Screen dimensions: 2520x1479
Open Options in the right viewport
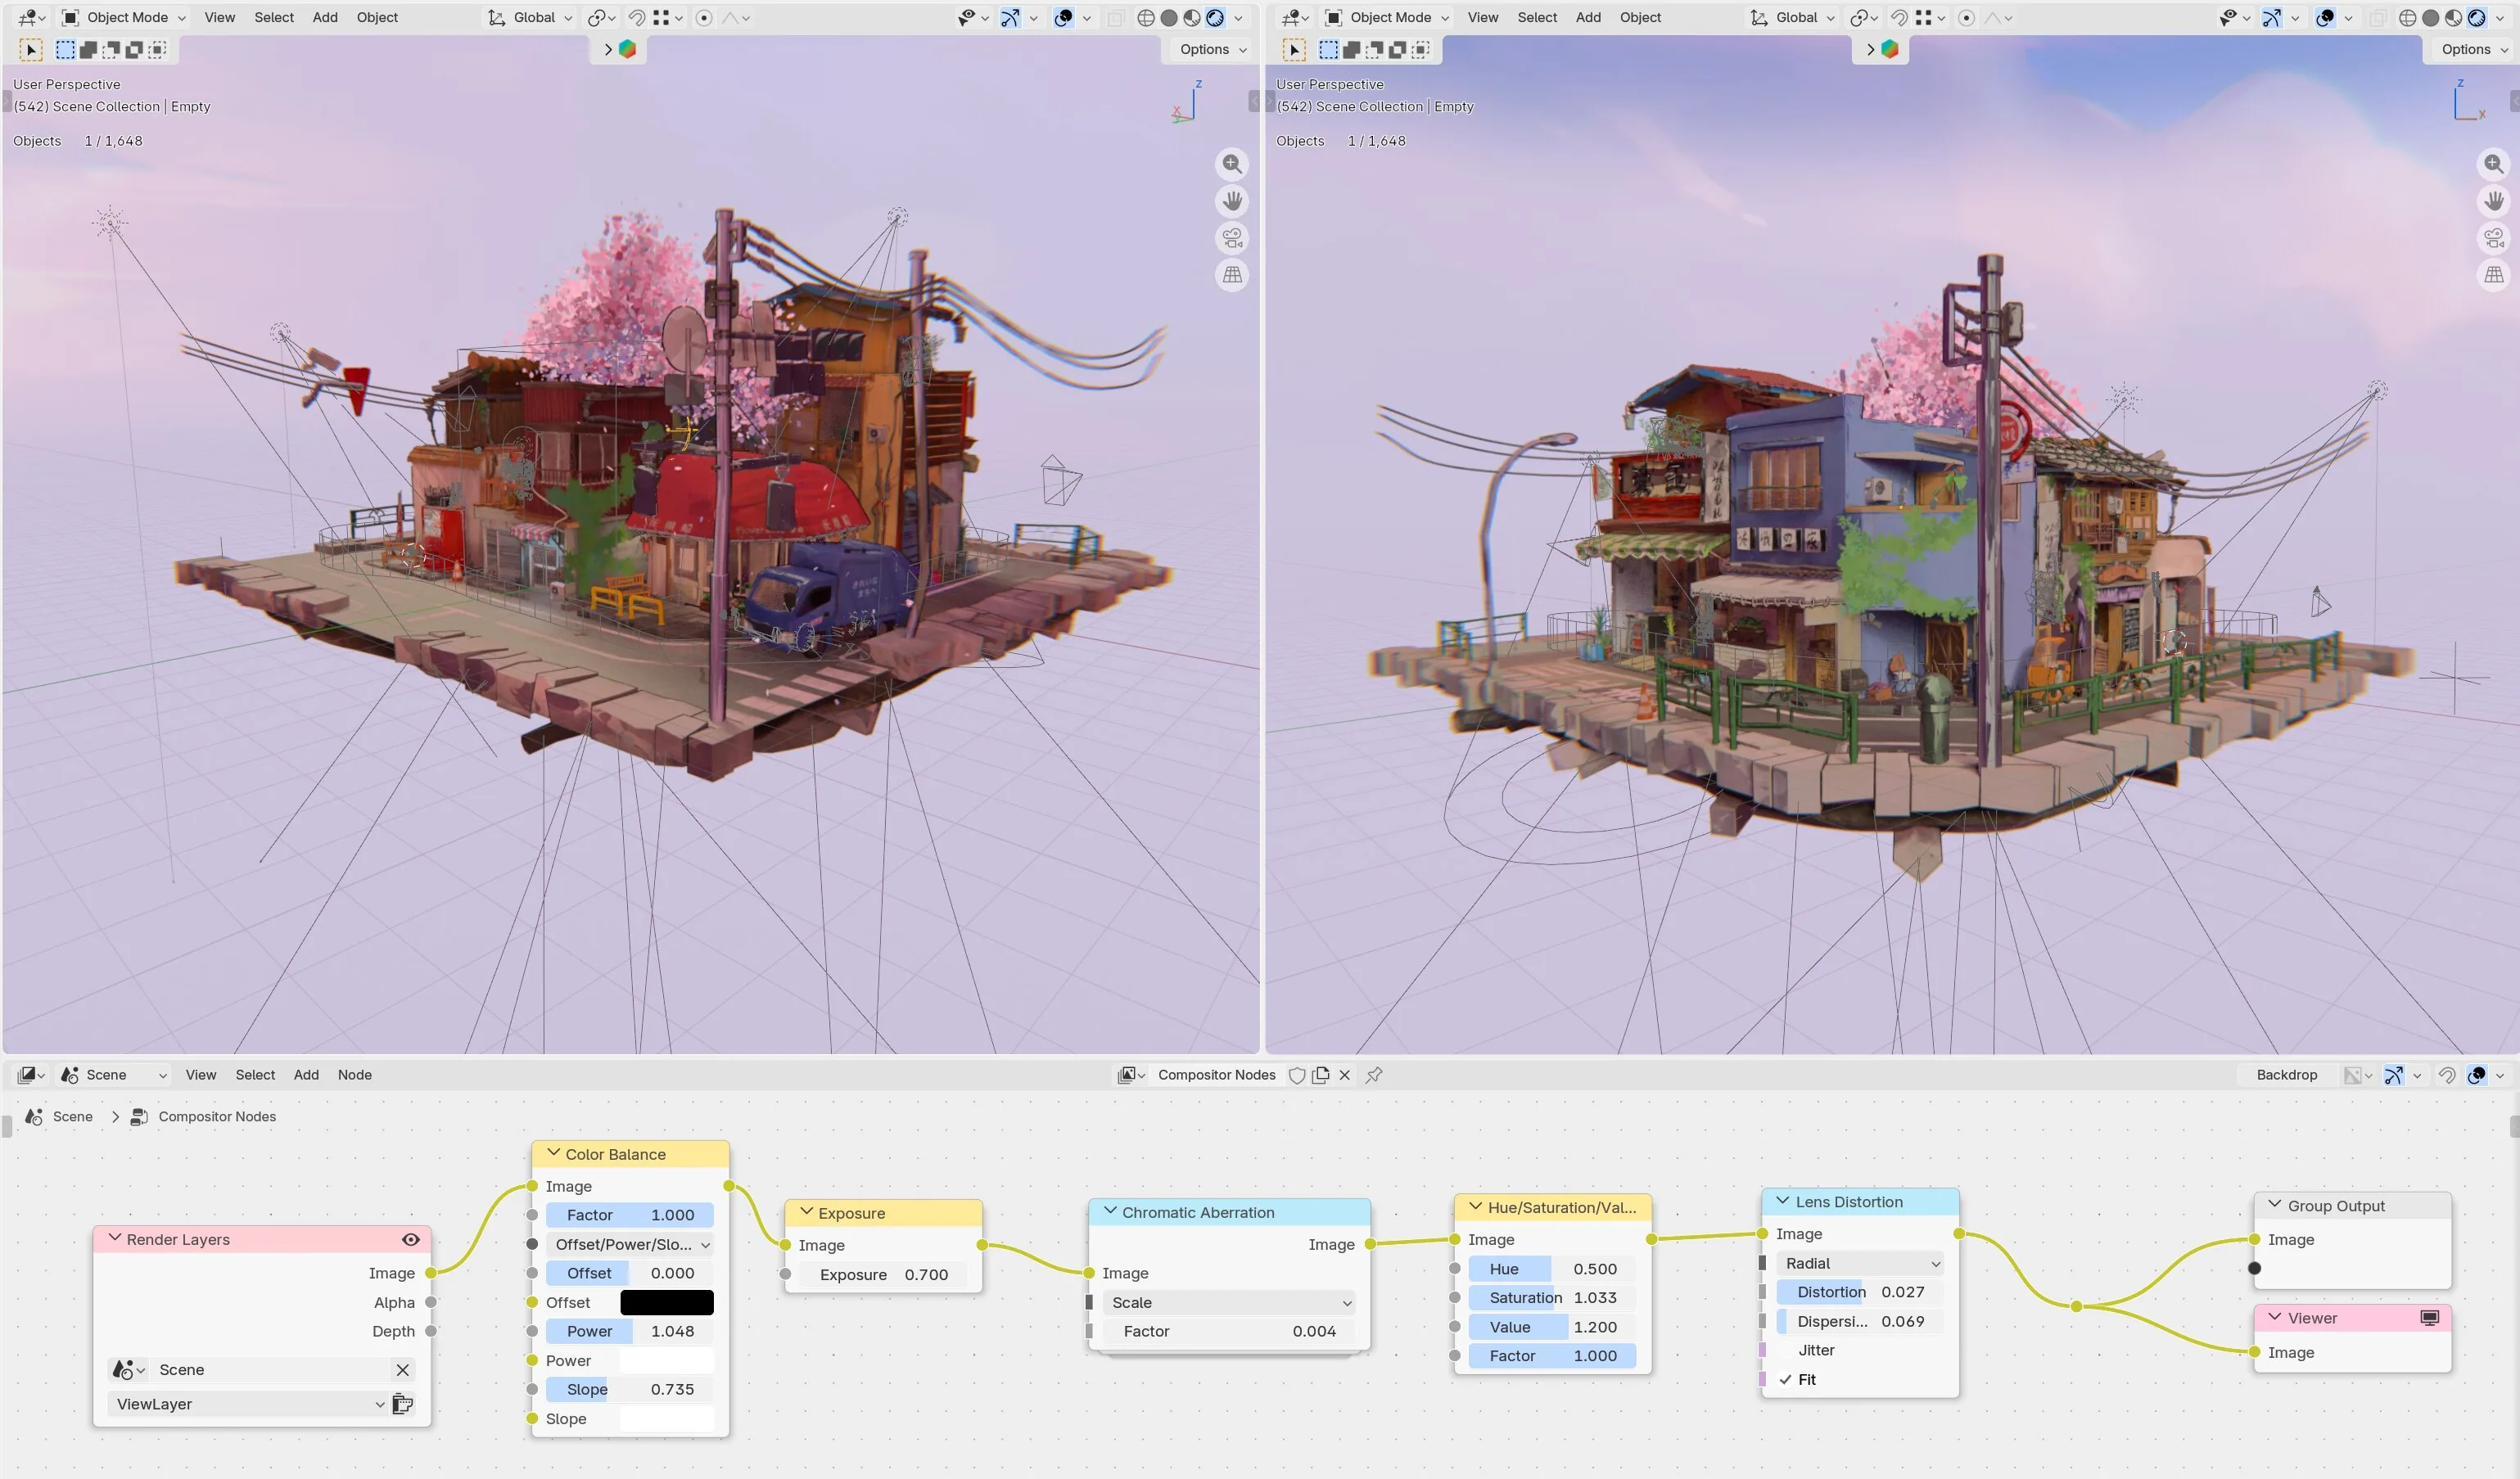[x=2474, y=49]
